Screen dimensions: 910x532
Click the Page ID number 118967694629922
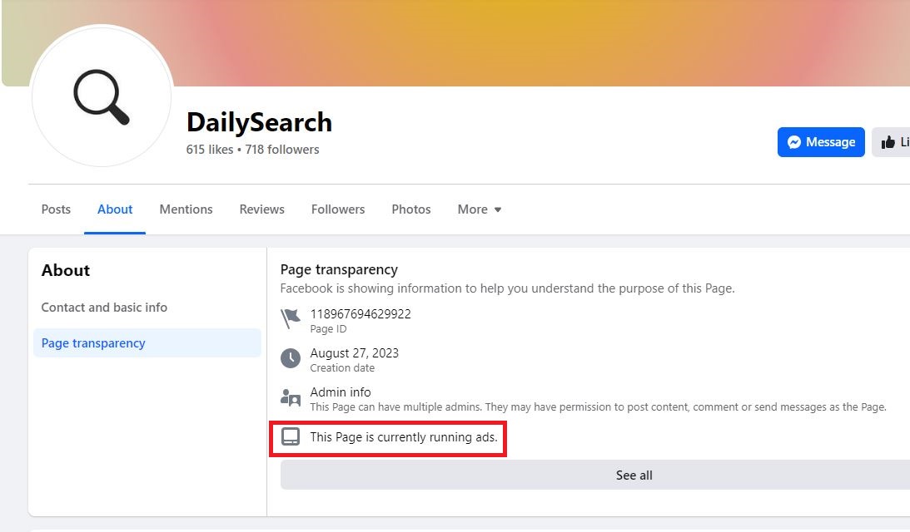tap(361, 314)
